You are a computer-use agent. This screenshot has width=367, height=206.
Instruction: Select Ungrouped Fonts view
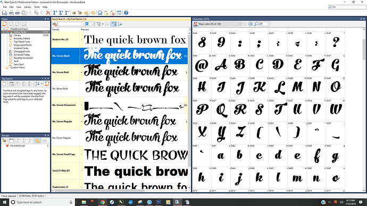pos(22,45)
